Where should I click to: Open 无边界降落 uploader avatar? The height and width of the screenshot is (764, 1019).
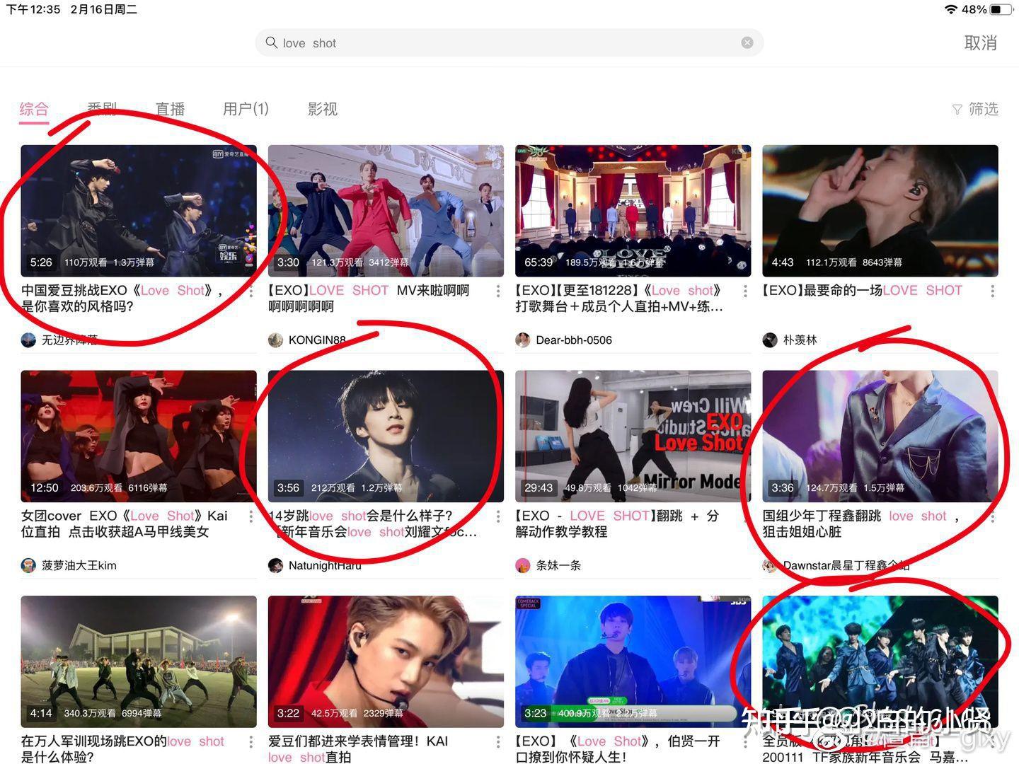click(28, 340)
